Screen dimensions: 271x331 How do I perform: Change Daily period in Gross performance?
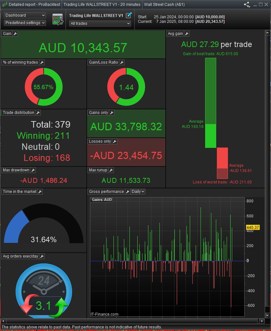138,192
